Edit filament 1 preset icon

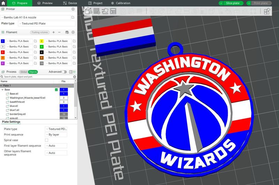click(x=36, y=41)
